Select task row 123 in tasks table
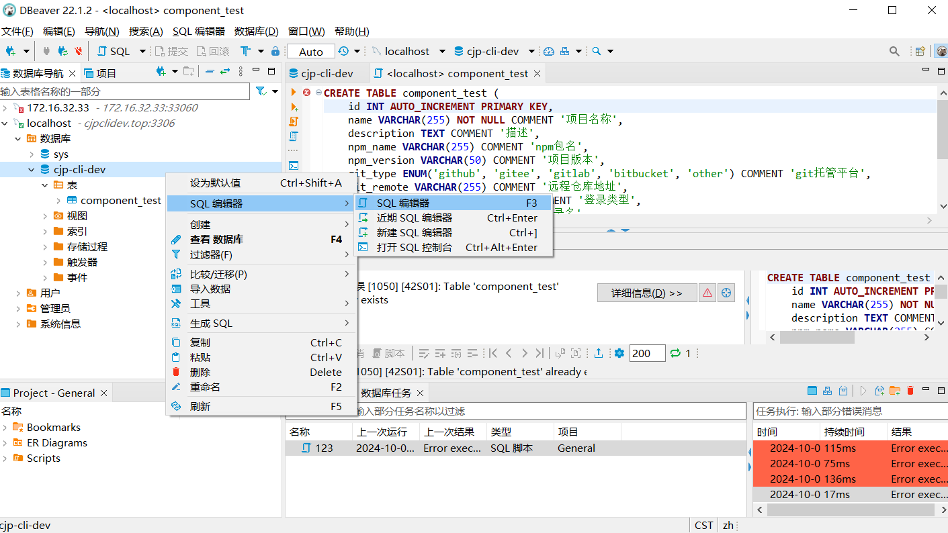The width and height of the screenshot is (948, 533). 516,448
